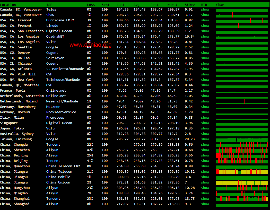The width and height of the screenshot is (270, 210).
Task: Click the QuadraNET Los Angeles chart bar
Action: tap(242, 37)
